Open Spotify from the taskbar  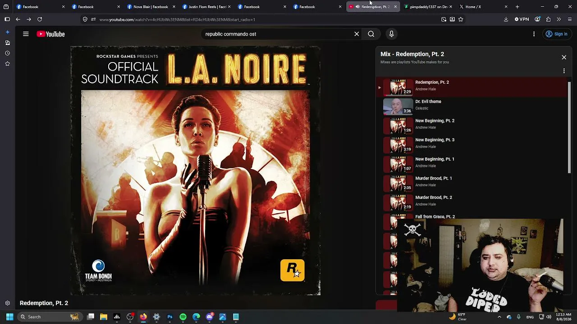(183, 317)
